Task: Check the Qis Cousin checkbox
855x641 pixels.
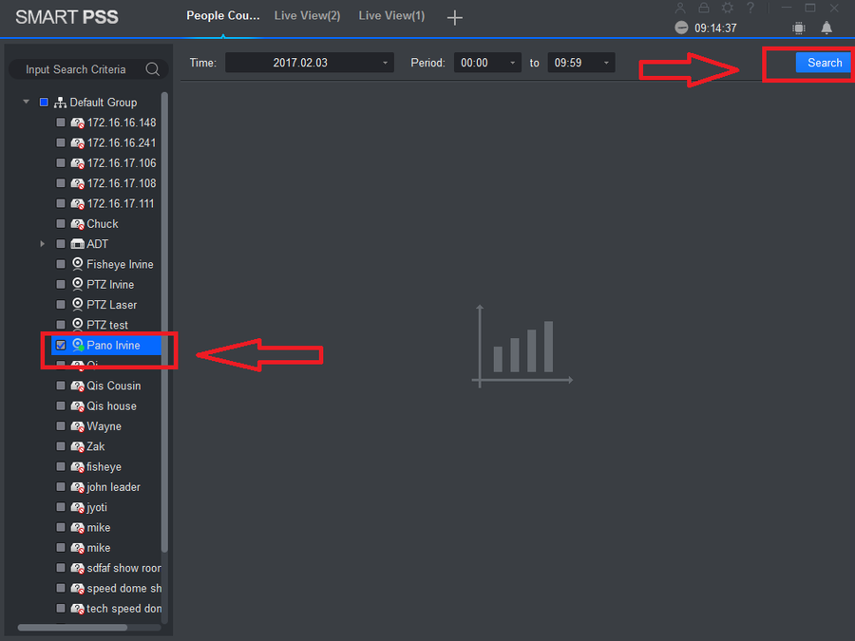Action: [x=61, y=386]
